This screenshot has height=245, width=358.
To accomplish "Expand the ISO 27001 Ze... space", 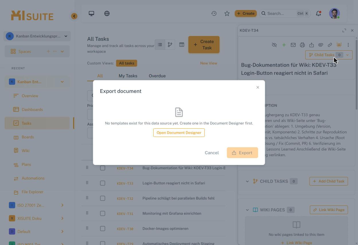I will [x=62, y=205].
